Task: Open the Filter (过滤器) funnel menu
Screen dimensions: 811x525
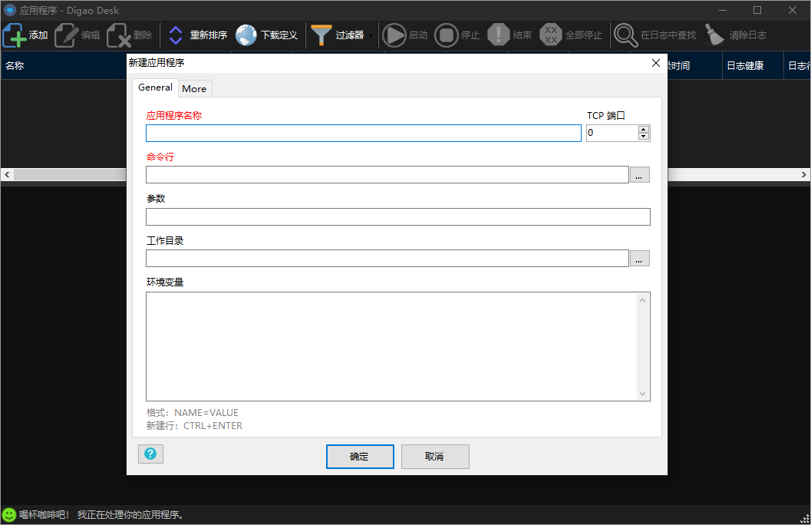Action: (321, 35)
